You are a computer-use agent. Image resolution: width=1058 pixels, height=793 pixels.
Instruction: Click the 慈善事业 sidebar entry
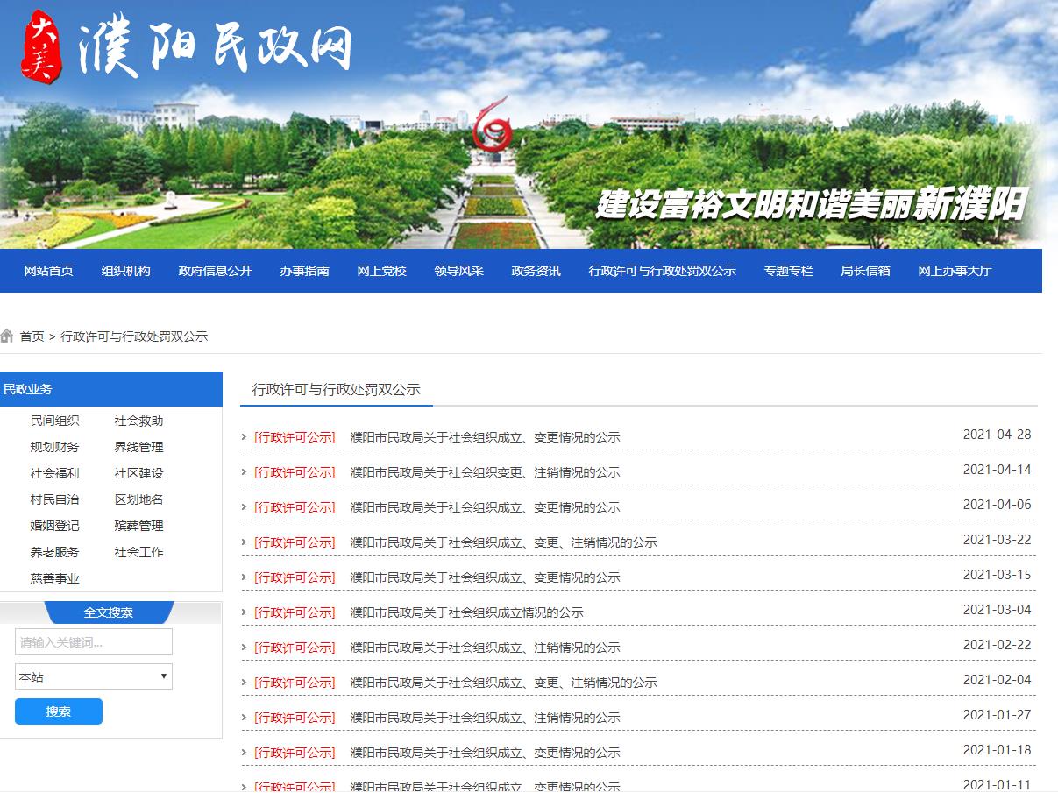click(x=53, y=578)
